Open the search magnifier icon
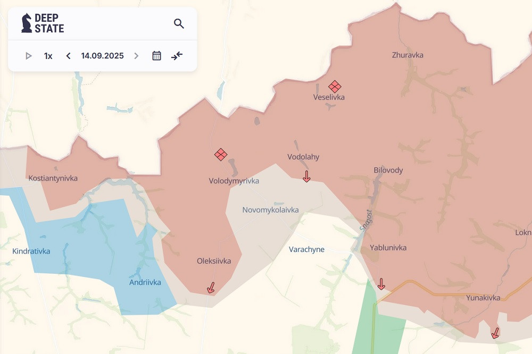This screenshot has width=532, height=354. (x=179, y=23)
